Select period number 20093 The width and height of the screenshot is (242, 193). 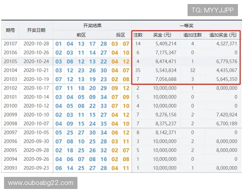[10, 168]
